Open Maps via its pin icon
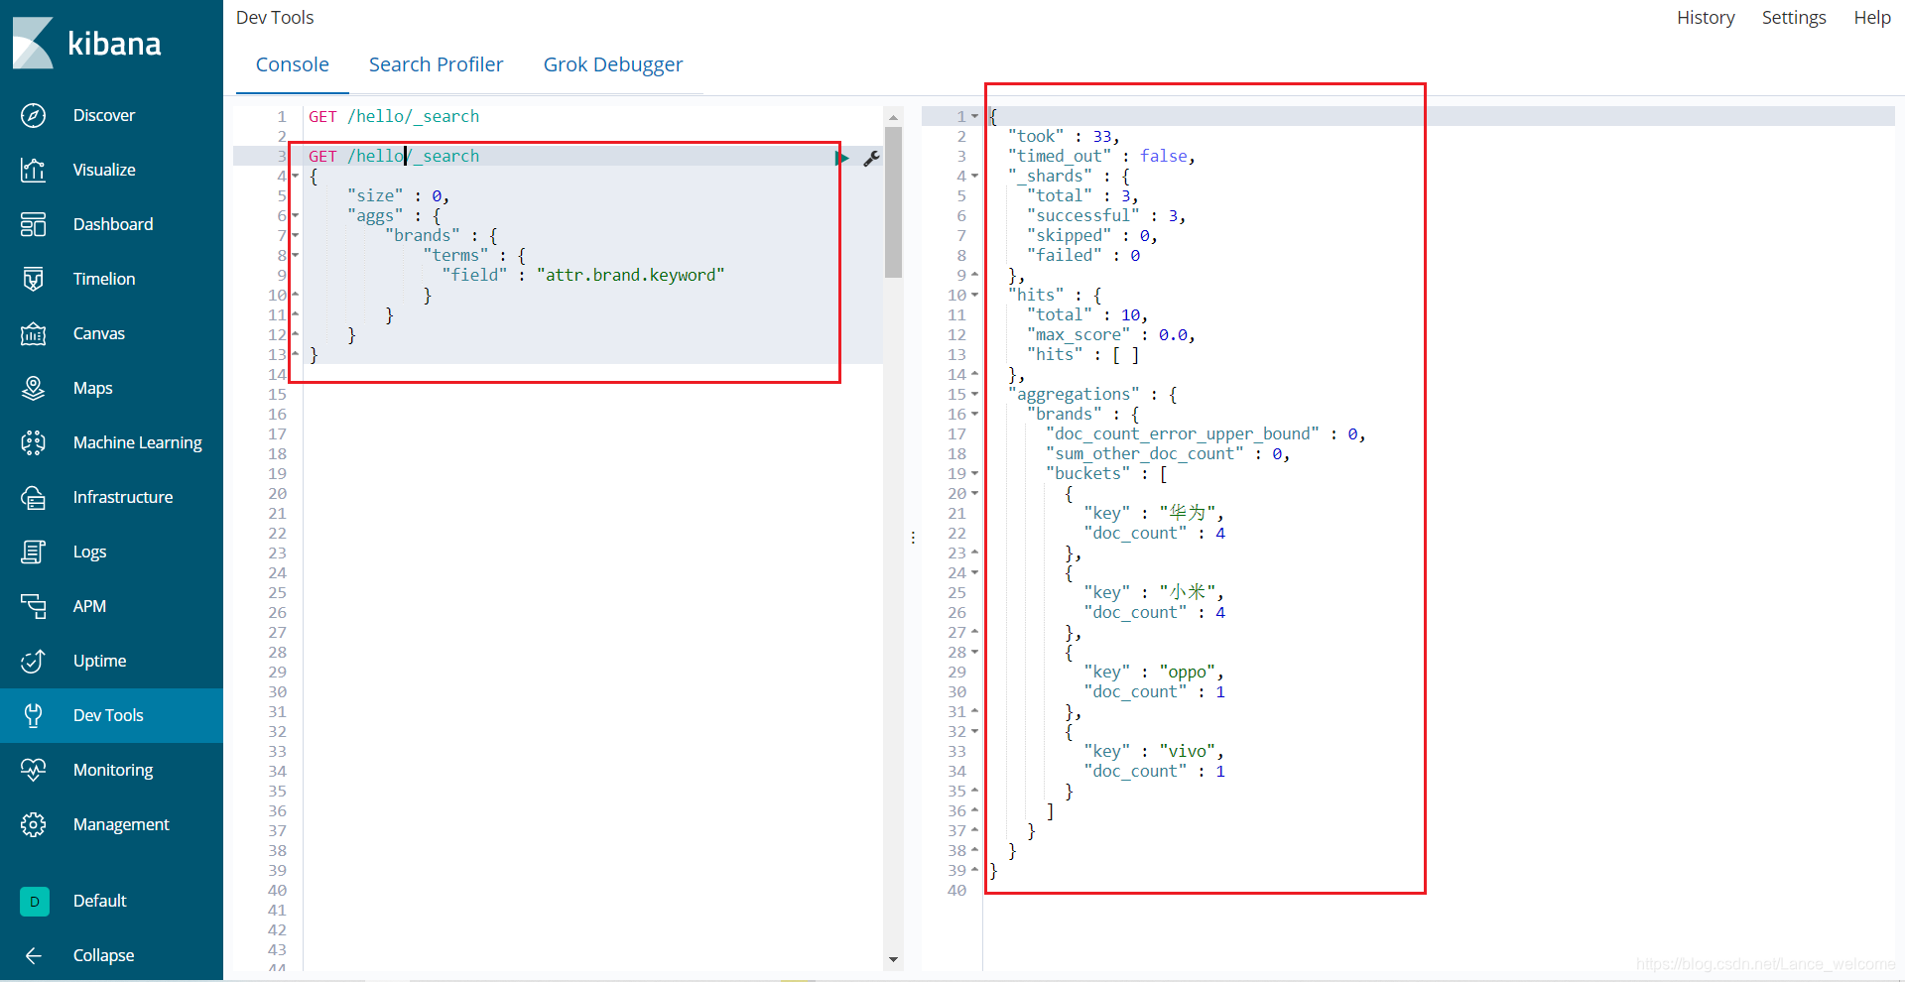This screenshot has height=982, width=1905. tap(33, 388)
